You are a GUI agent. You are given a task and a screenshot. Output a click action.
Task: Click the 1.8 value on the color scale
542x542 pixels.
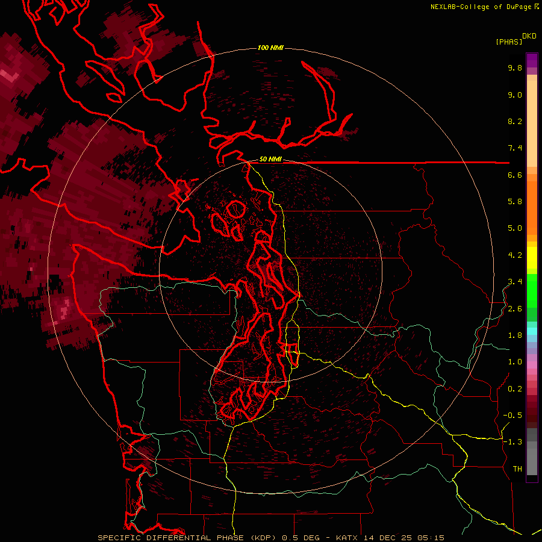(x=515, y=335)
